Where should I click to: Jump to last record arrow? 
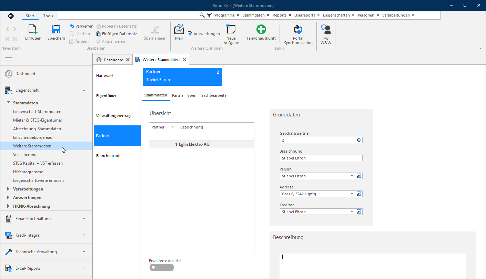(14, 39)
